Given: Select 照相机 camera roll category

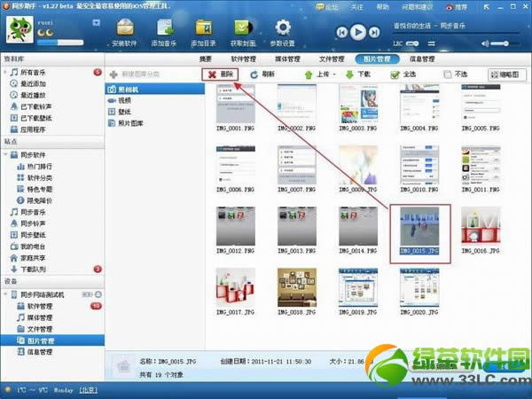Looking at the screenshot, I should click(154, 90).
